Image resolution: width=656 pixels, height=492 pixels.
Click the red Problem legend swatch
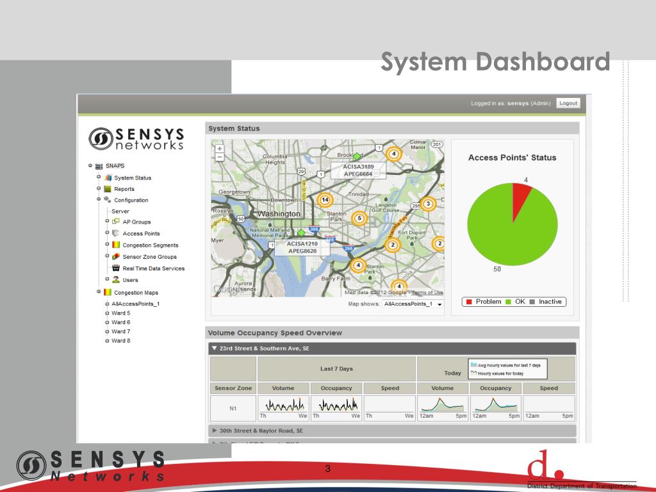pyautogui.click(x=469, y=302)
